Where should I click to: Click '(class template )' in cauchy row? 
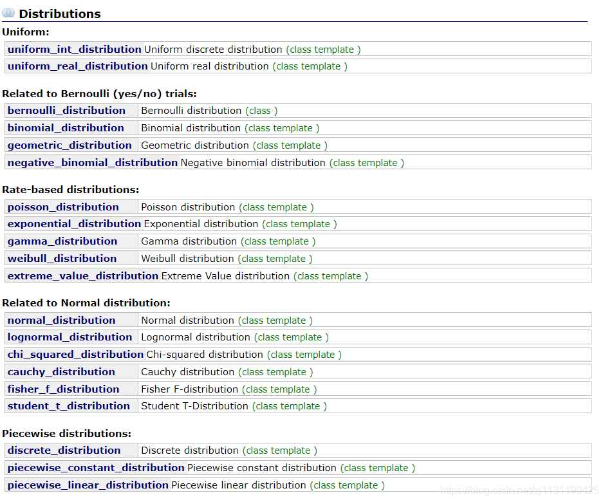pyautogui.click(x=275, y=373)
